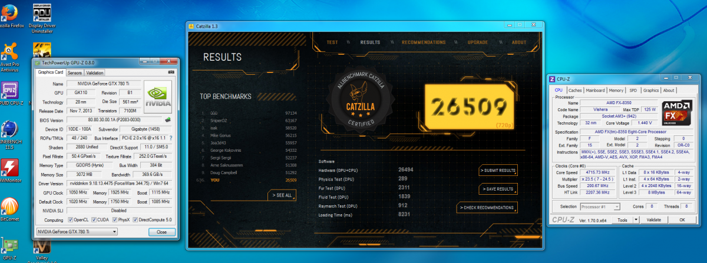This screenshot has width=707, height=263.
Task: Click OK button in CPU-Z
Action: click(682, 219)
